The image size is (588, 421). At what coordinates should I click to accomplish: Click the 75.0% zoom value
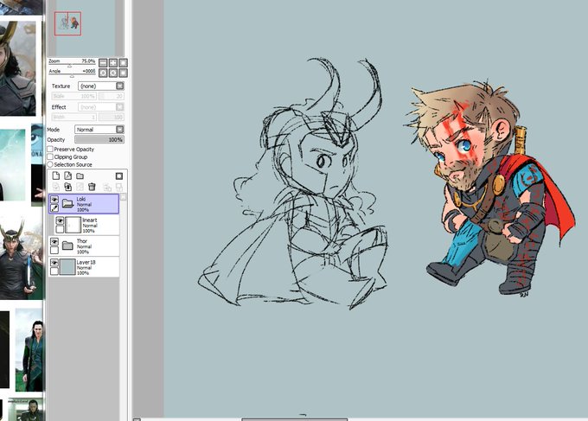[88, 61]
